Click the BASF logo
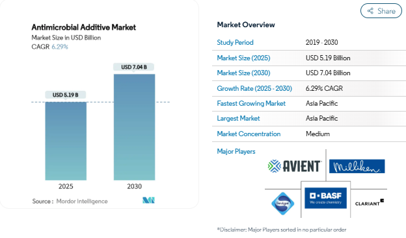Viewport: 406px width, 238px height. click(325, 198)
